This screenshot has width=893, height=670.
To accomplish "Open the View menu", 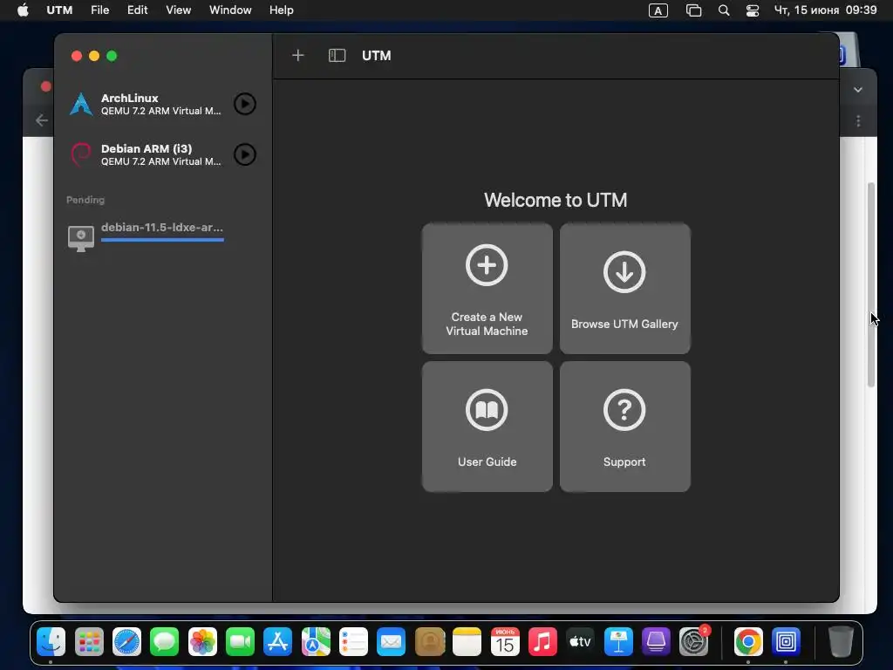I will point(178,10).
